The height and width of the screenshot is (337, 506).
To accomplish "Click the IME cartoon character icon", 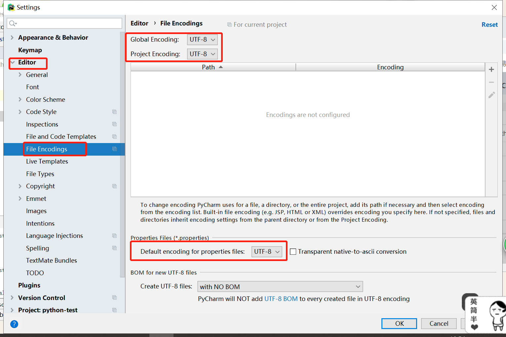I will [497, 315].
